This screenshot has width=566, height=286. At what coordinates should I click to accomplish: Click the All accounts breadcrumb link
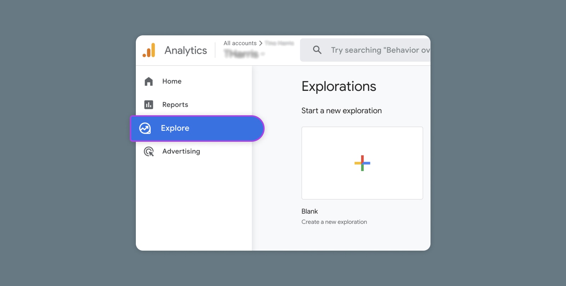pos(240,43)
